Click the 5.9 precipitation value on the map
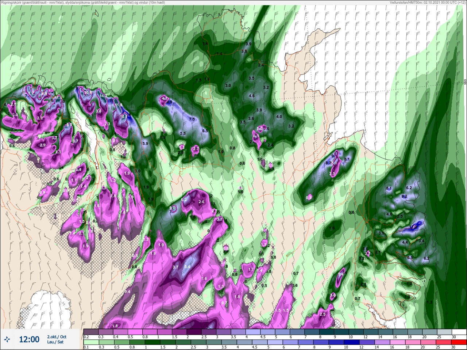This screenshot has width=467, height=350. 145,144
